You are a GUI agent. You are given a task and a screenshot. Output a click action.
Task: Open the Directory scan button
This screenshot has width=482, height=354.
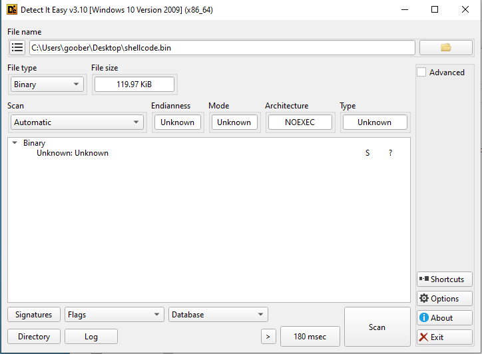tap(34, 337)
